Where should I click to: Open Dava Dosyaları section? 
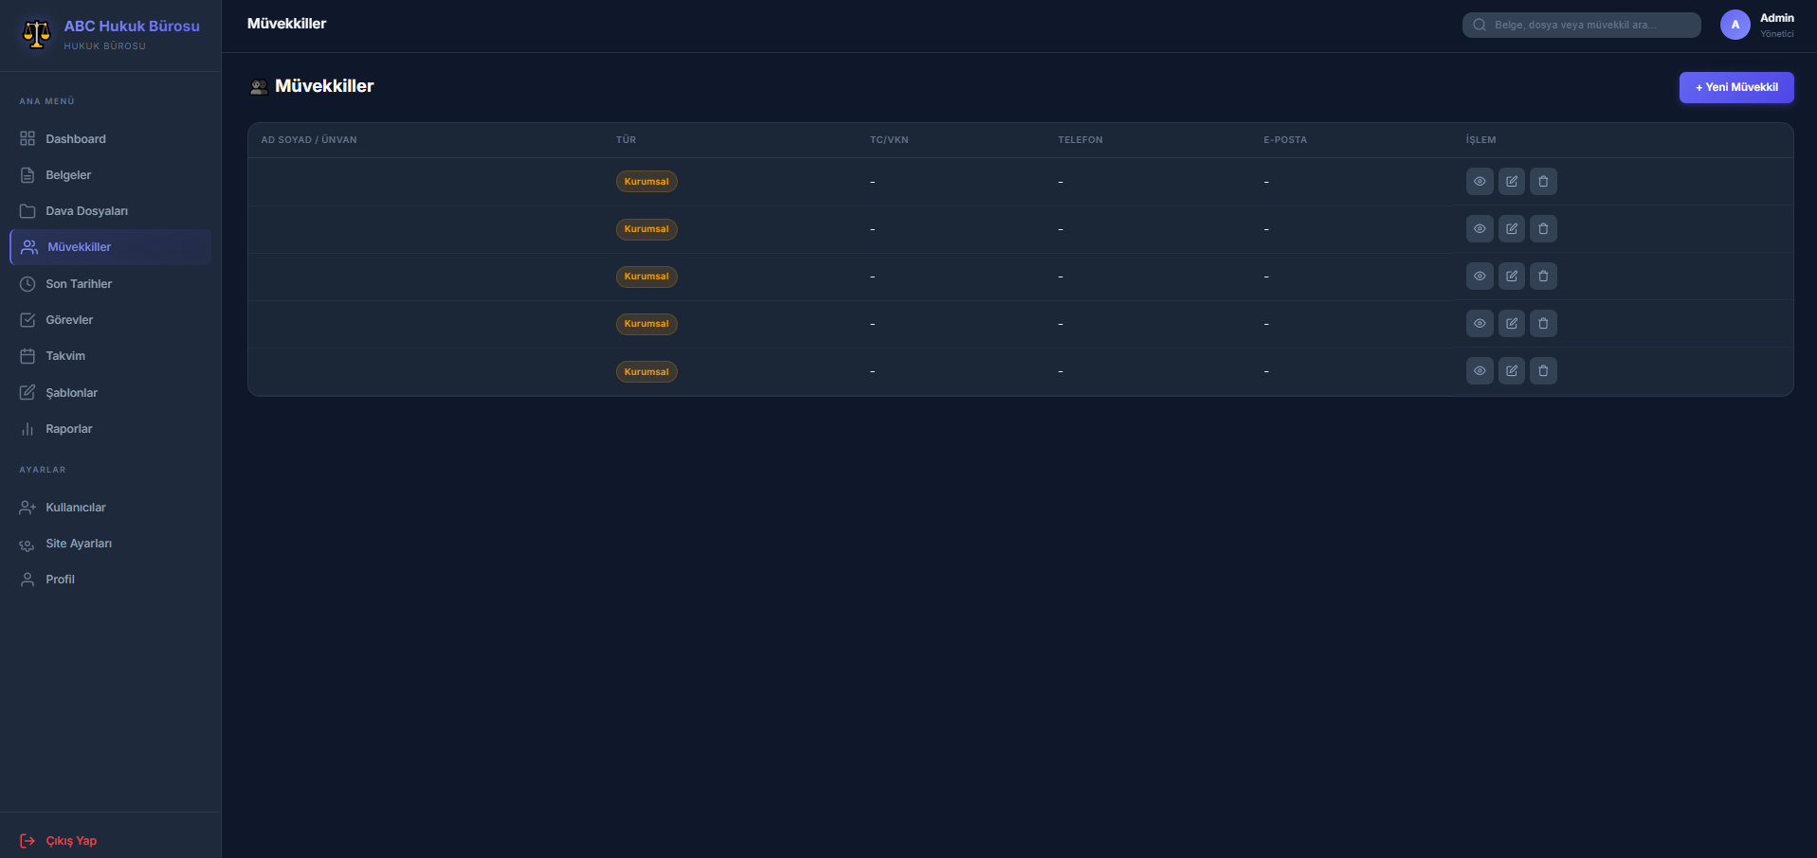click(x=110, y=211)
